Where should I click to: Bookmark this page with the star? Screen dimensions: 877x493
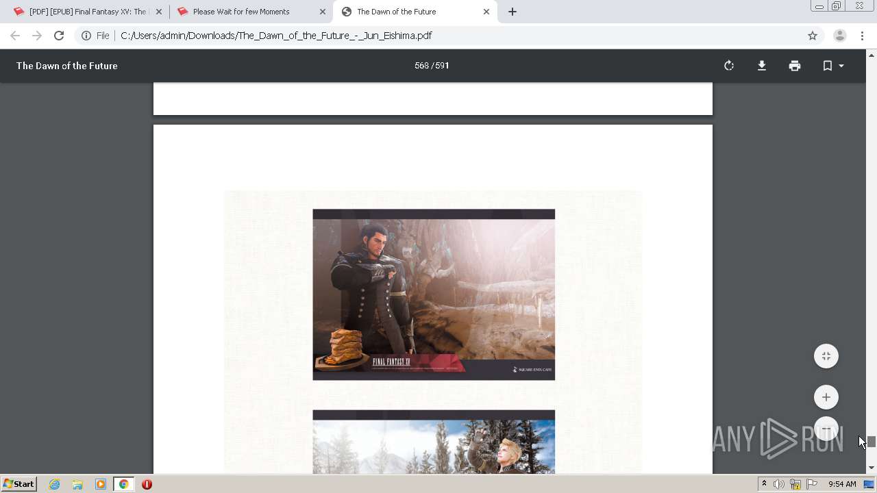point(813,36)
